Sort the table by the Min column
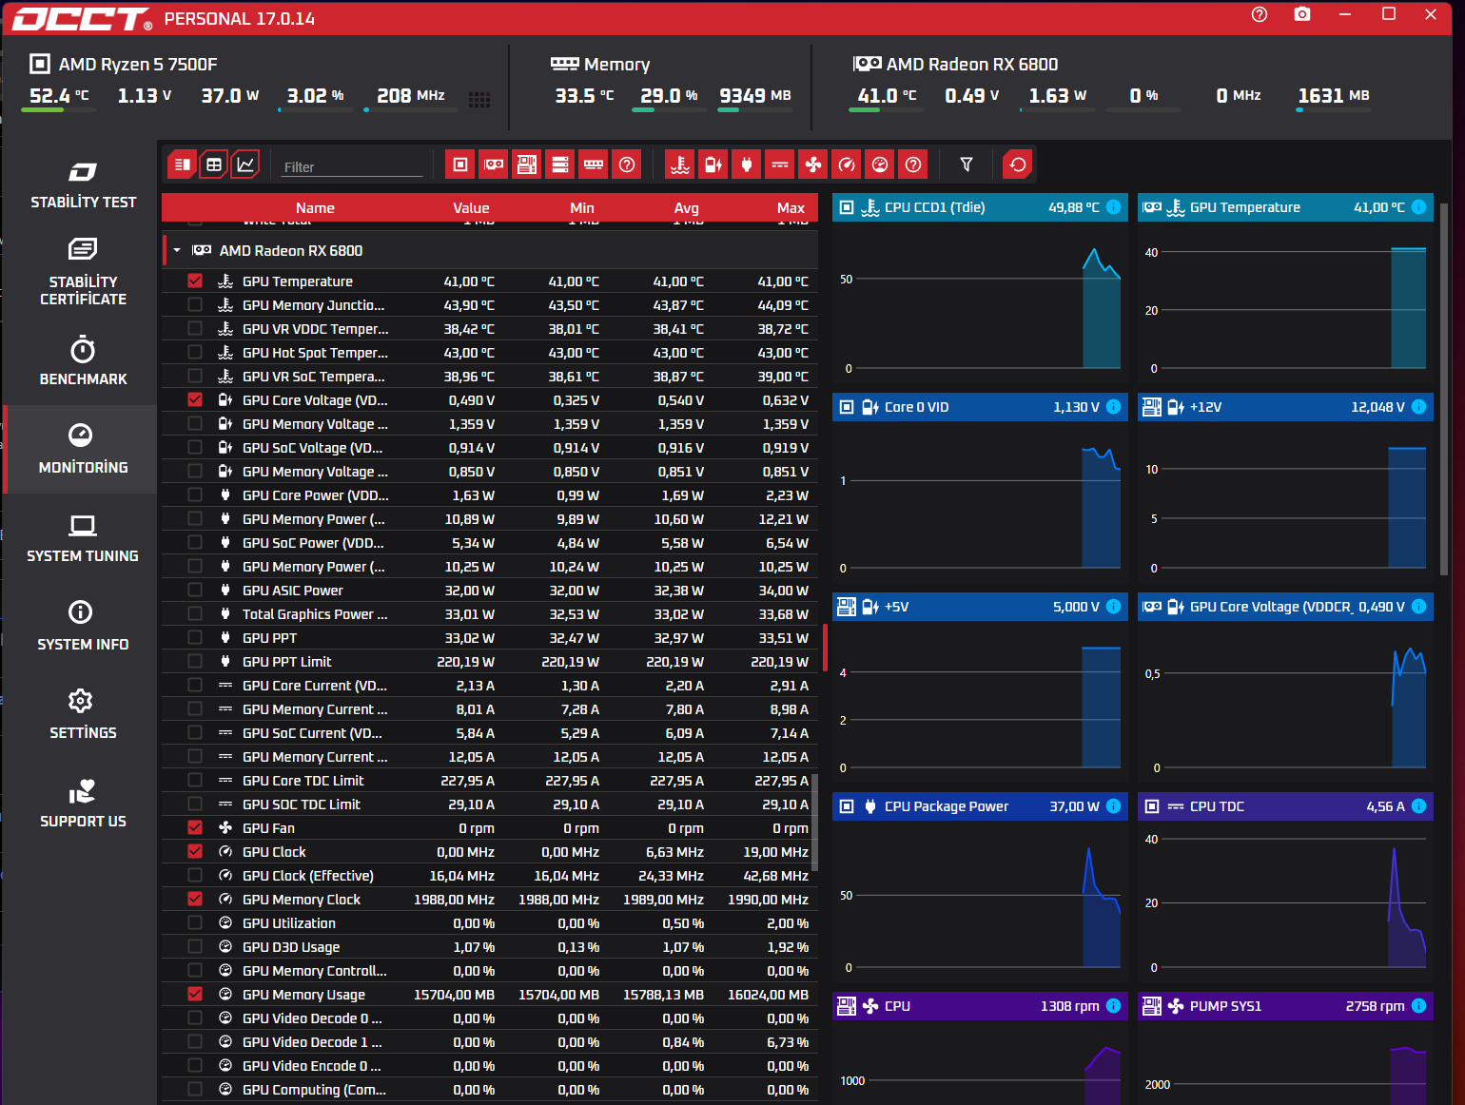This screenshot has width=1465, height=1105. click(x=582, y=207)
